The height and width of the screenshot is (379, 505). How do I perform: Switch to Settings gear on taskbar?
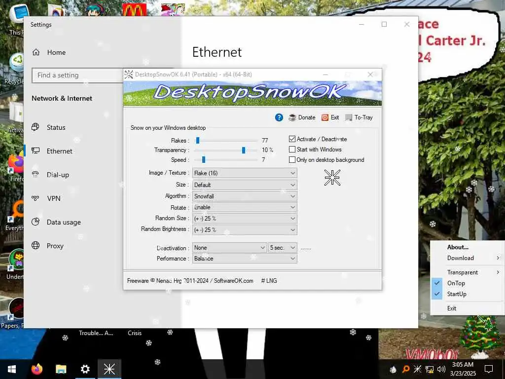click(x=85, y=369)
